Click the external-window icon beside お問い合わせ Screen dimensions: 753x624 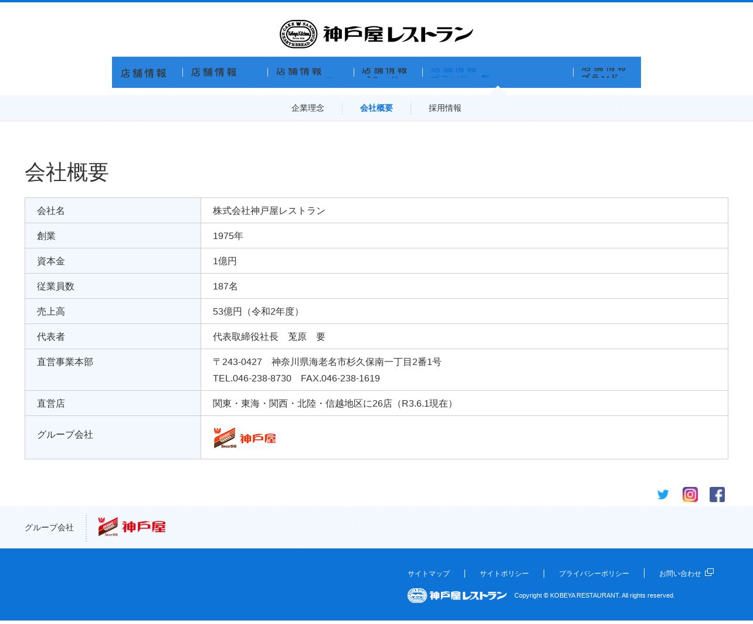pyautogui.click(x=709, y=572)
